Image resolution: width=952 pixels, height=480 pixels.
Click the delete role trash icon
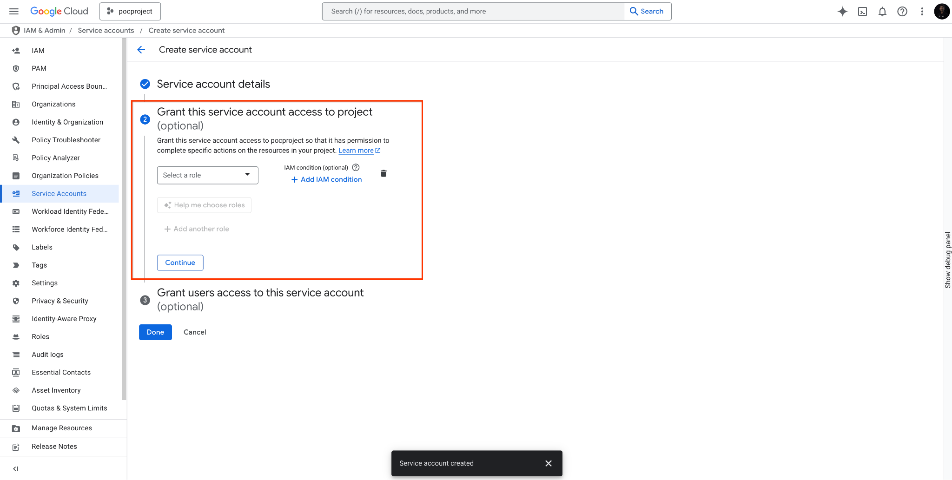383,173
